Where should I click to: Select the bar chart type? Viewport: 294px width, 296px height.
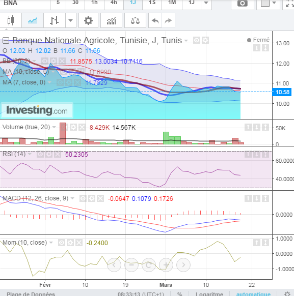pos(55,20)
